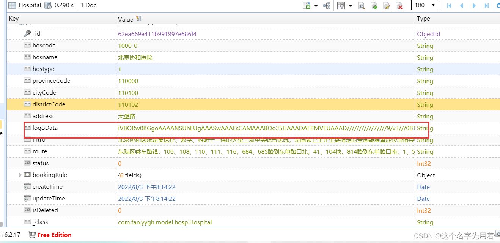Click the Type column header
This screenshot has height=243, width=500.
pos(458,19)
